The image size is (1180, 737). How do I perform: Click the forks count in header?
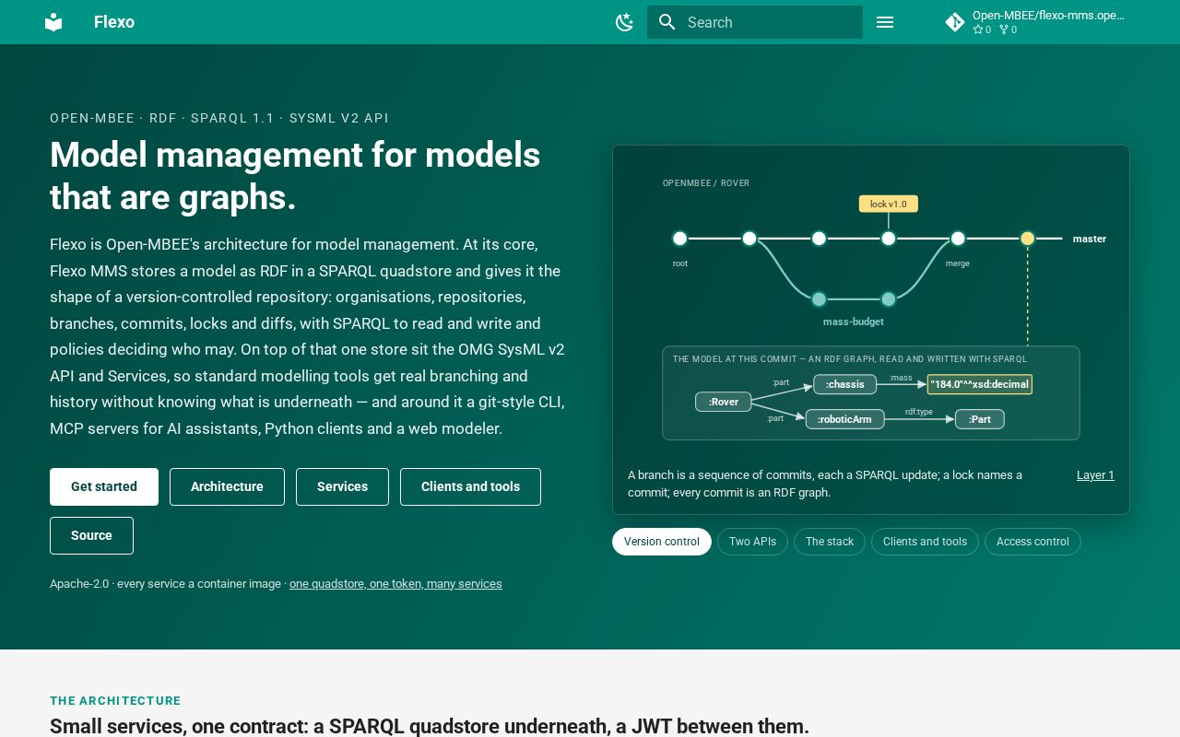pyautogui.click(x=1009, y=29)
